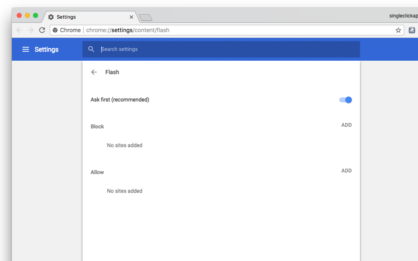Screen dimensions: 418x261
Task: Click the Settings title in the blue header
Action: pyautogui.click(x=46, y=49)
